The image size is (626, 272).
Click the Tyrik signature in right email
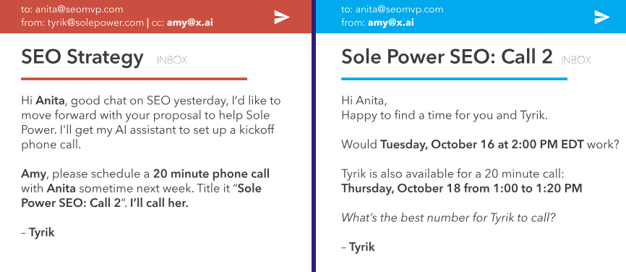(x=358, y=247)
